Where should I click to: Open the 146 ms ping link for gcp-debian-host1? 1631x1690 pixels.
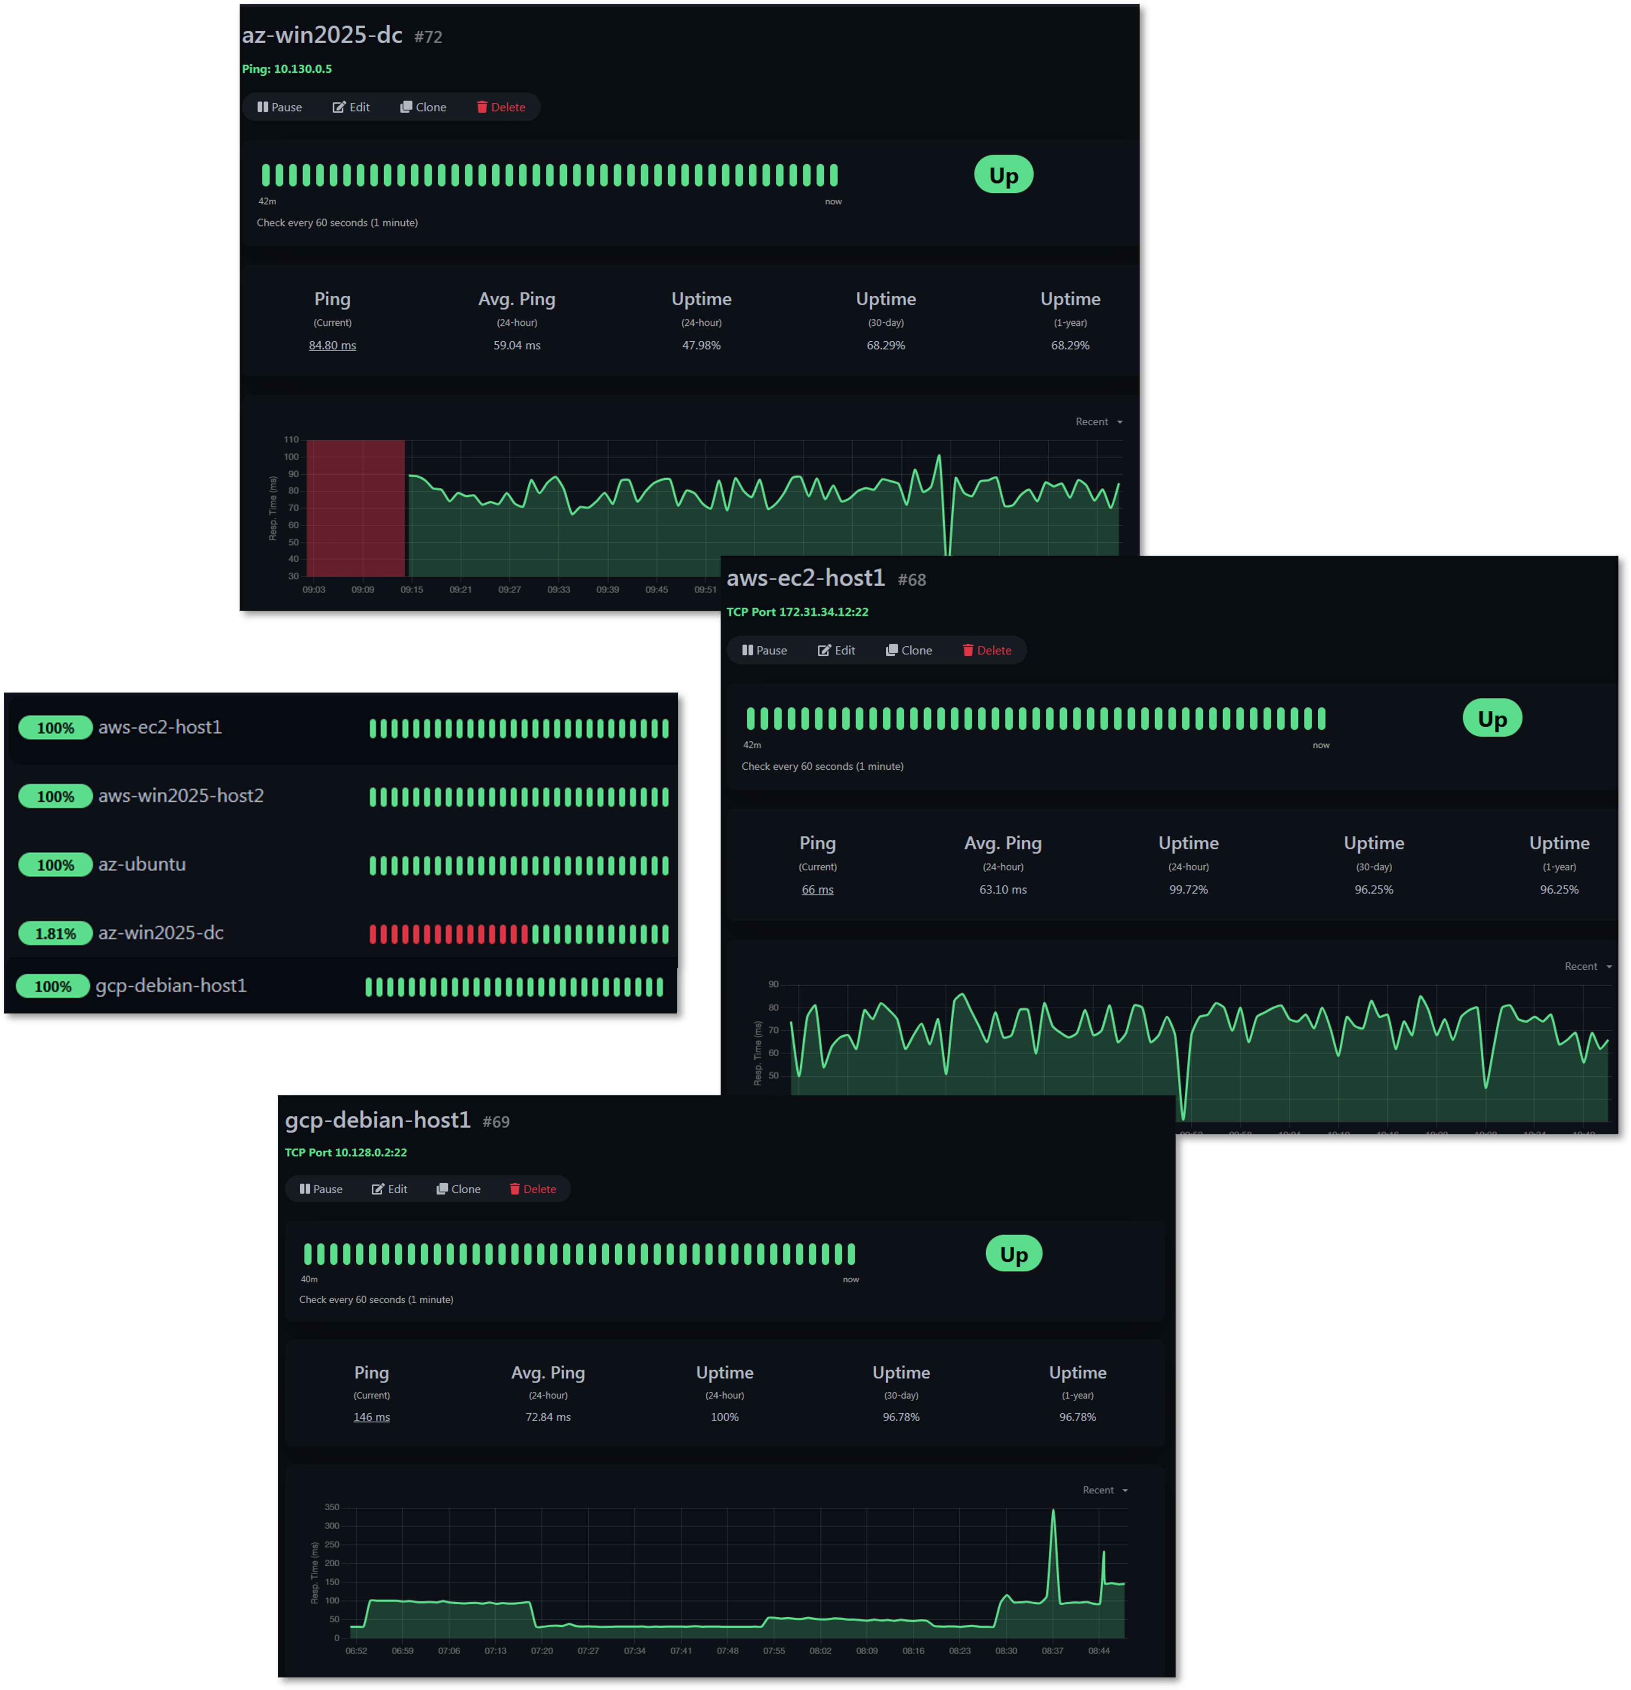coord(371,1417)
